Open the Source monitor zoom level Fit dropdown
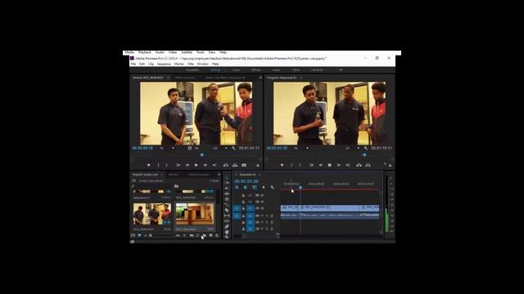The image size is (524, 294). pyautogui.click(x=166, y=148)
